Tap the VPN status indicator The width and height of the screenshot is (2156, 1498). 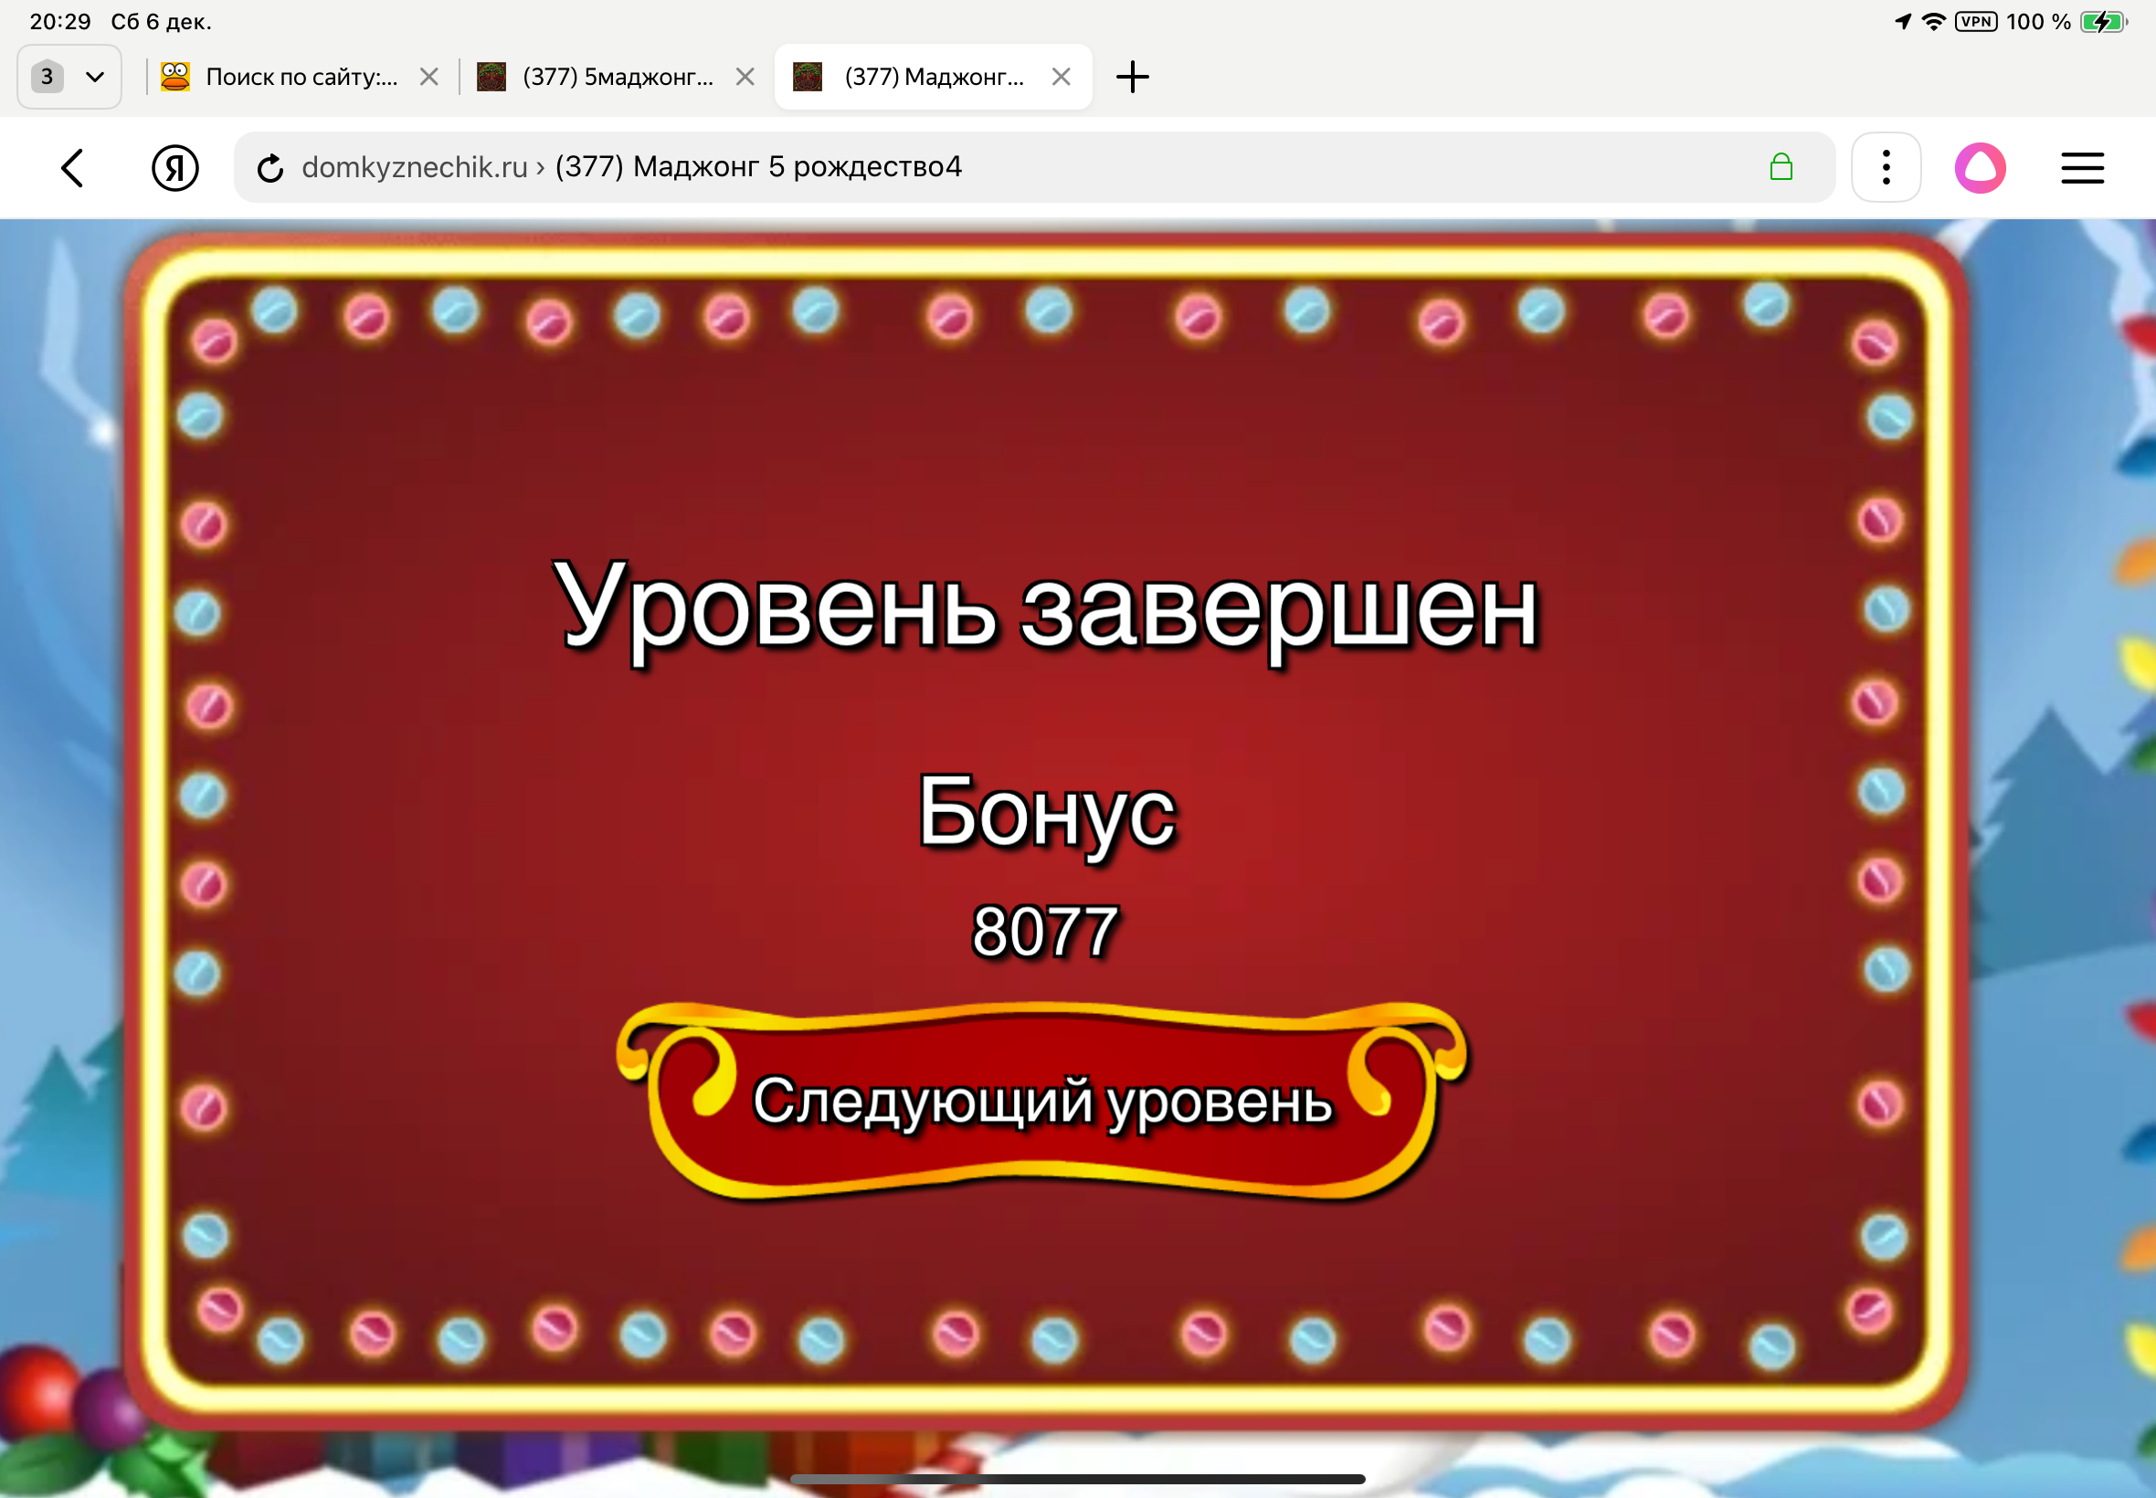(1976, 22)
